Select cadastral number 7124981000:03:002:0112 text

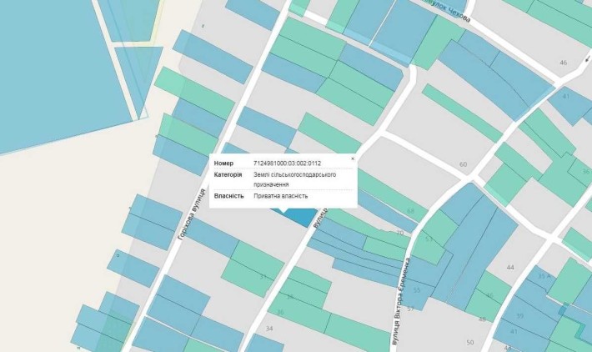point(288,163)
